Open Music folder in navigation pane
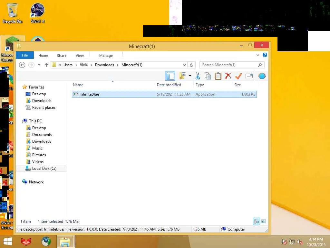330x248 pixels. point(37,148)
